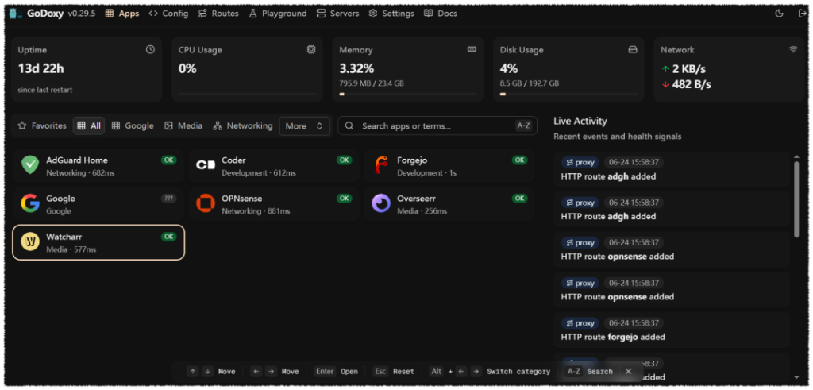The width and height of the screenshot is (813, 390).
Task: Click the Live Activity scrollbar
Action: click(796, 199)
